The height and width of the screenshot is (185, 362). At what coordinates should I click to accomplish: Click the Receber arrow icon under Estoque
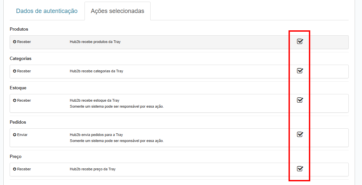tap(15, 100)
